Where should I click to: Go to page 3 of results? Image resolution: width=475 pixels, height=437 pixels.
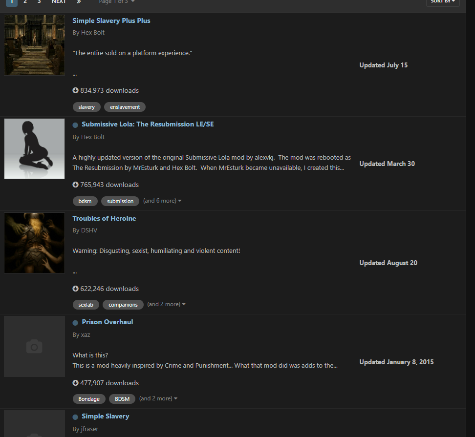[39, 2]
